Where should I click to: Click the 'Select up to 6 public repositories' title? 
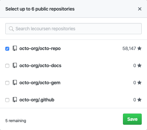[x=40, y=9]
